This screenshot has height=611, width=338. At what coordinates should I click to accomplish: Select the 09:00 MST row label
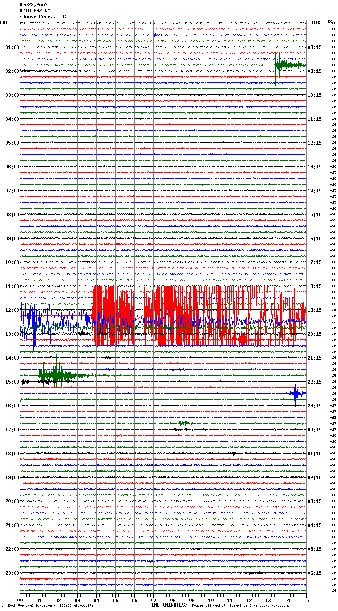click(x=12, y=239)
